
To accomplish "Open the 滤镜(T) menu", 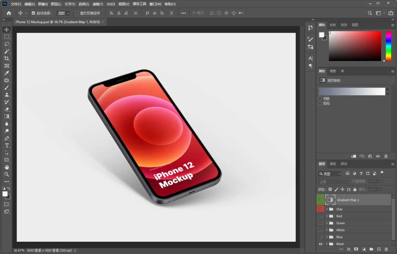I will coord(98,4).
